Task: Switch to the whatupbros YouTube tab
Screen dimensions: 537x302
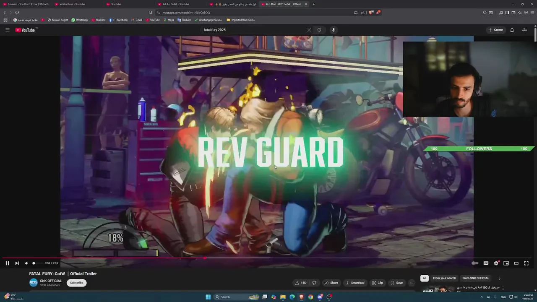Action: pos(78,4)
